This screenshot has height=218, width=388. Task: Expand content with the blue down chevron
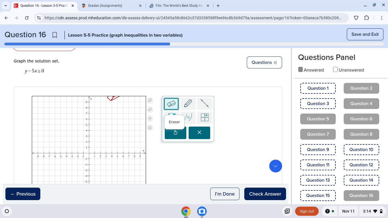pos(275,166)
